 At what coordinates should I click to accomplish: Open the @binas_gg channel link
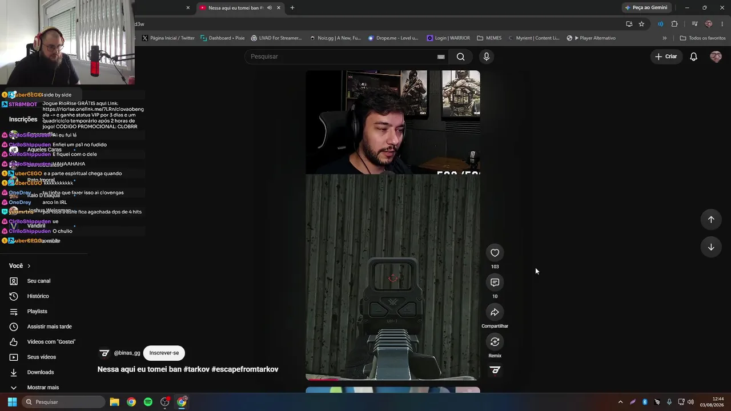[127, 353]
